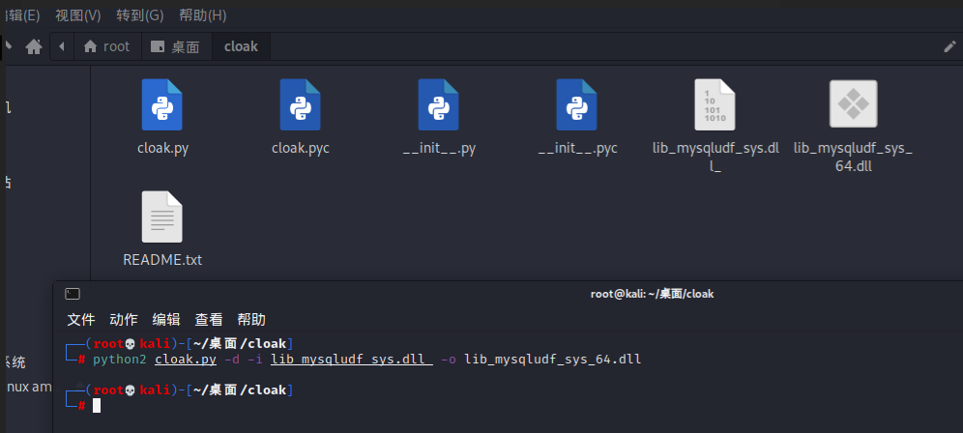Screen dimensions: 963x433
Task: Click the cloak.py file name label
Action: 162,148
